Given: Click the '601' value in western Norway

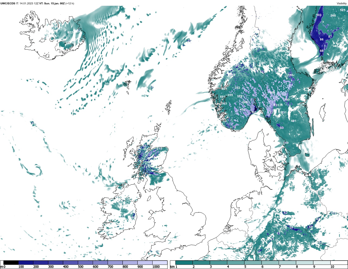Looking at the screenshot, I should click(x=223, y=97).
